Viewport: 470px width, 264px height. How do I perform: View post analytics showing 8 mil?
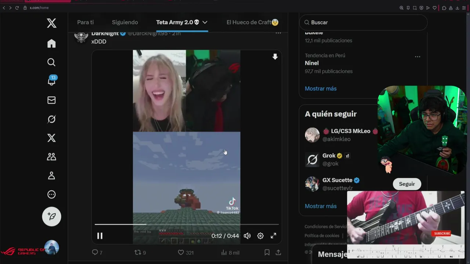point(230,252)
